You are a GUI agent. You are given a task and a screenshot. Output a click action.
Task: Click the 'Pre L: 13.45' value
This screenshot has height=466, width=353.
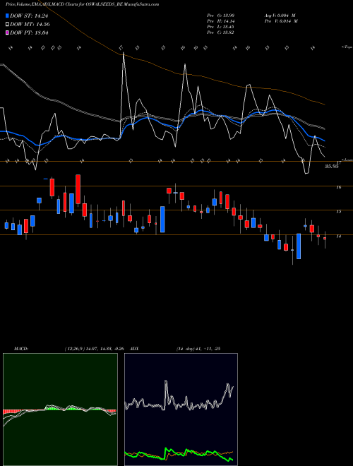(x=220, y=27)
